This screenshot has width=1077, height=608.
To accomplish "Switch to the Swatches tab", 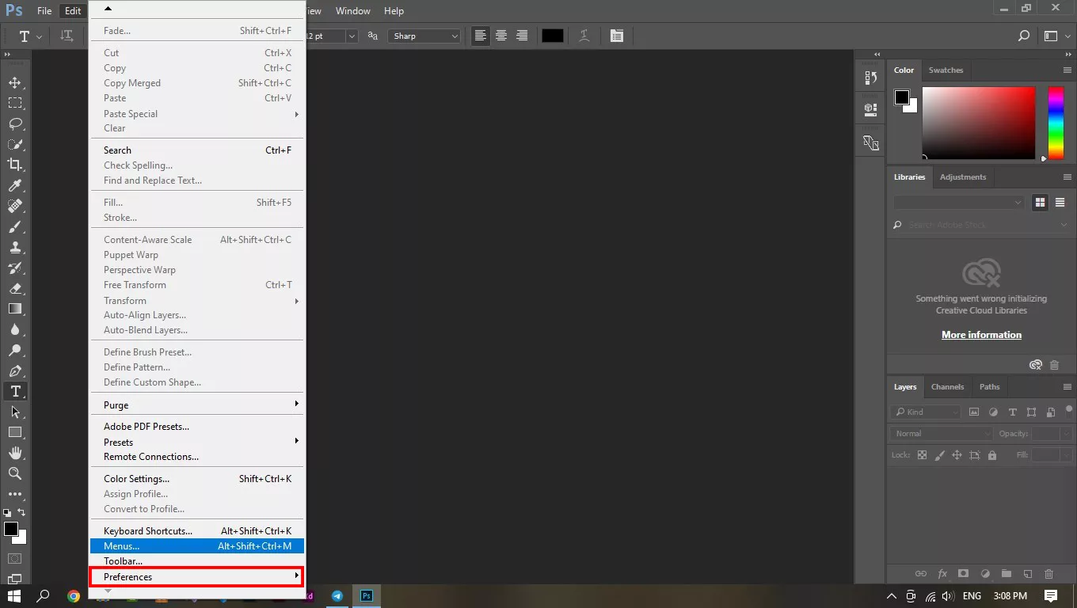I will [946, 70].
